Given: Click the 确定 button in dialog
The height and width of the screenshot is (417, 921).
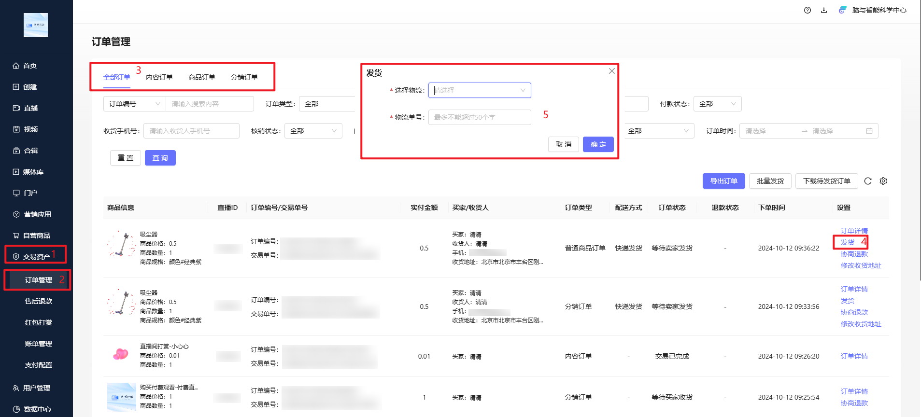Looking at the screenshot, I should pyautogui.click(x=598, y=144).
